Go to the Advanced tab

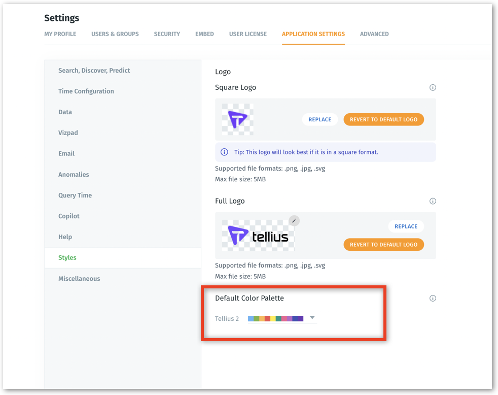374,34
